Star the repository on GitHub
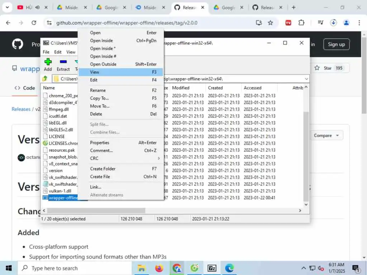 tap(329, 68)
